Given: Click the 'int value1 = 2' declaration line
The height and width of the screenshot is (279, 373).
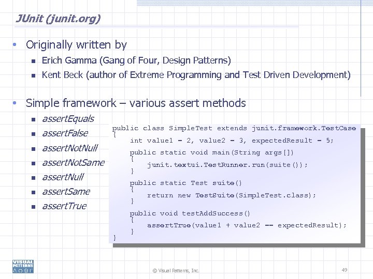Looking at the screenshot, I should (232, 141).
